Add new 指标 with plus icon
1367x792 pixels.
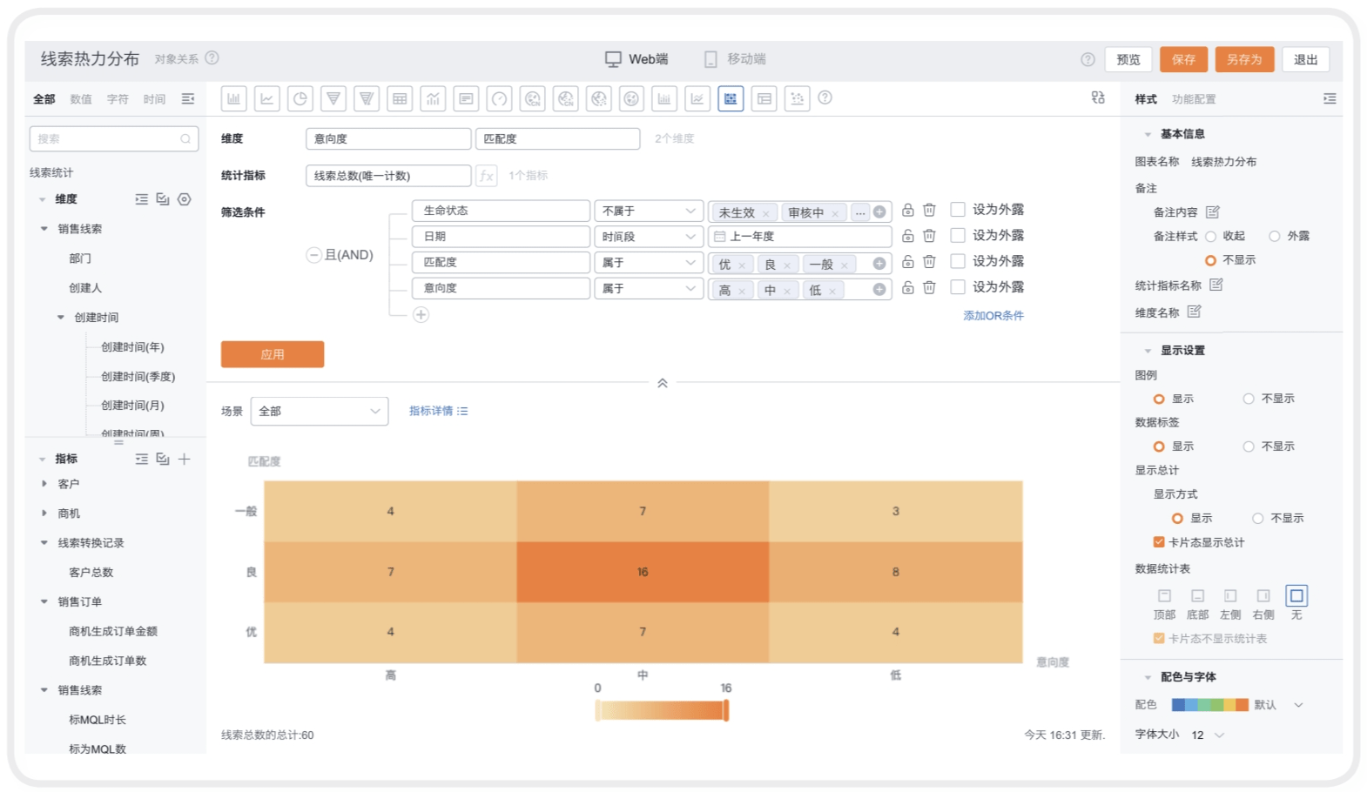point(185,459)
